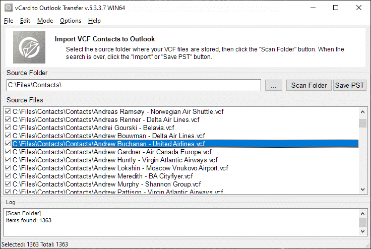Open the Mode menu

point(45,21)
